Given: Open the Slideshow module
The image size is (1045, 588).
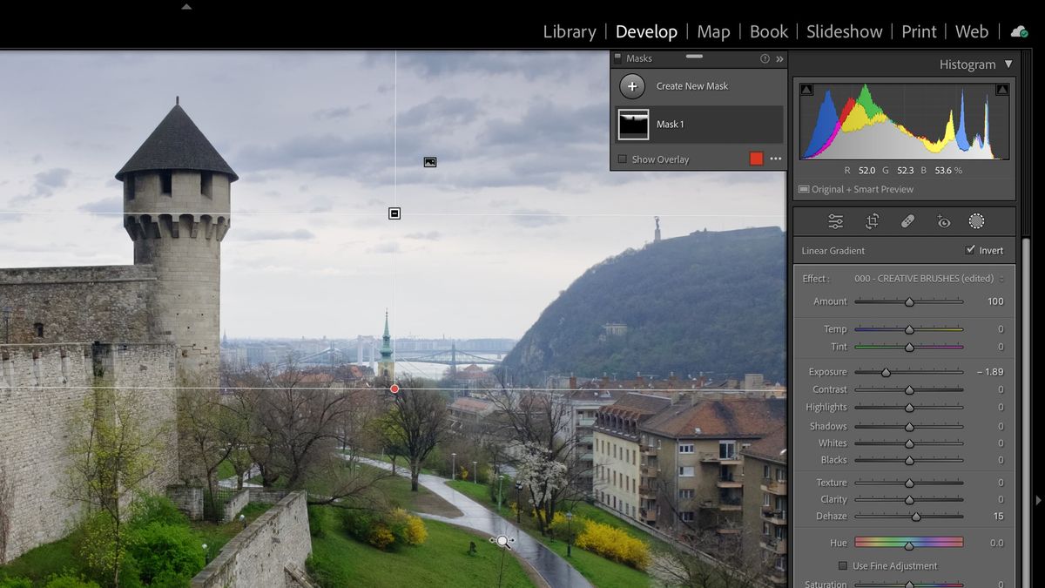Looking at the screenshot, I should point(843,31).
